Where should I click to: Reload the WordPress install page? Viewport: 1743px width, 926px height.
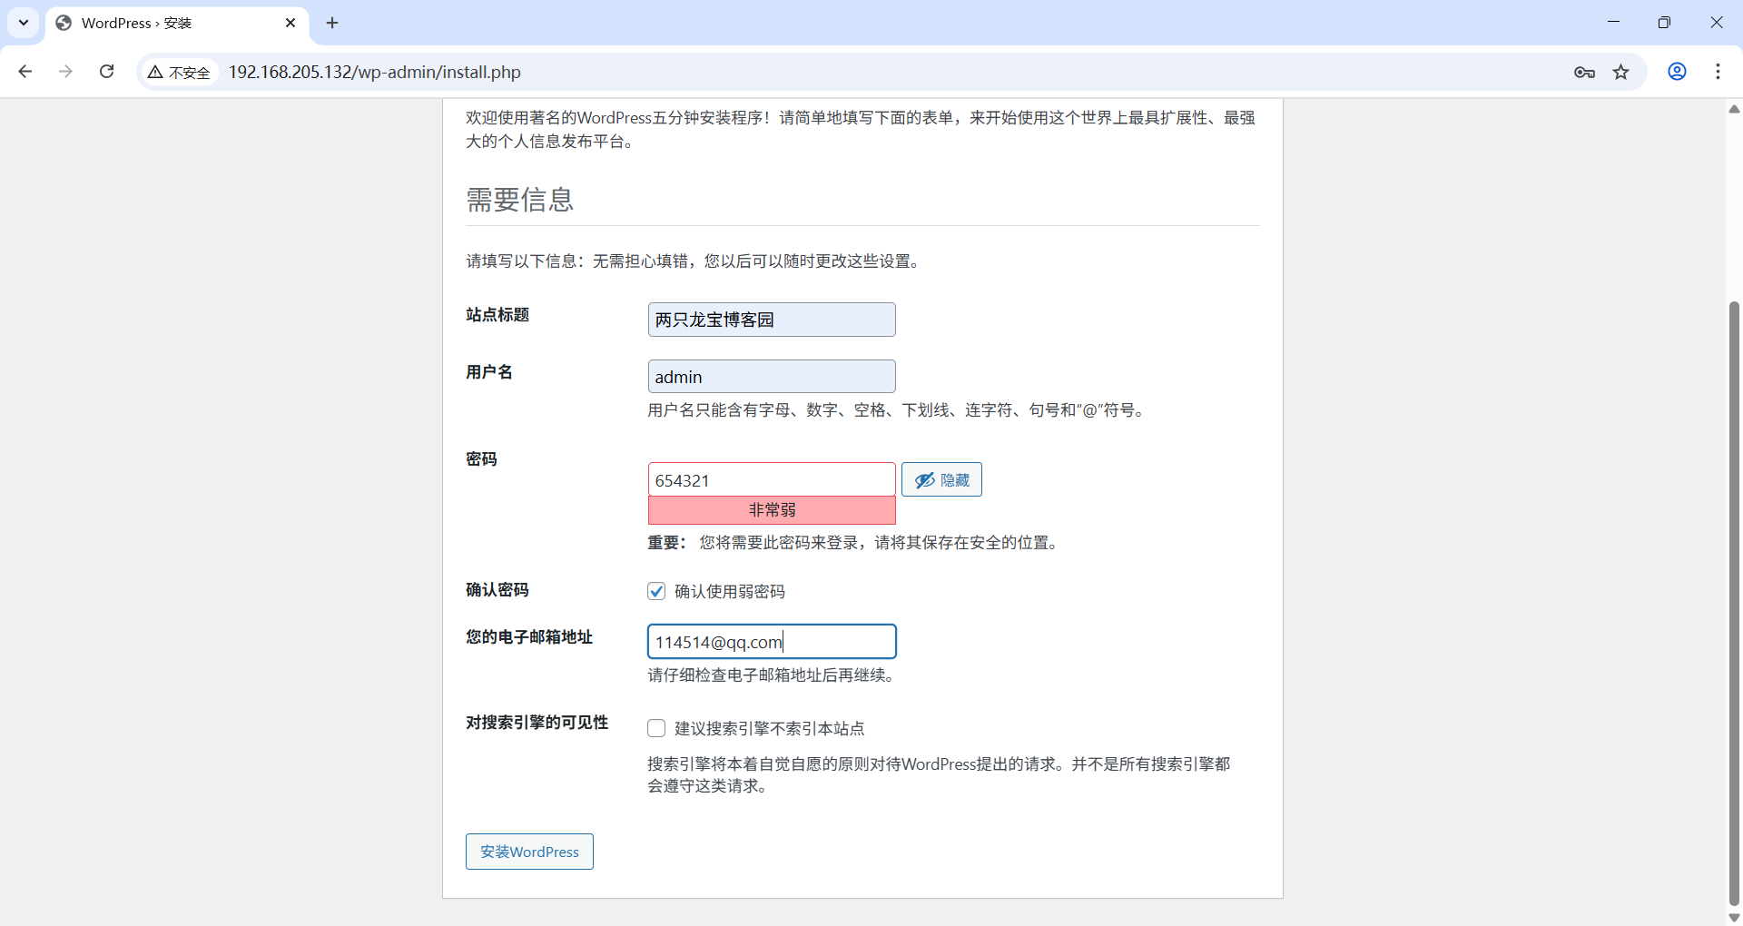tap(106, 72)
